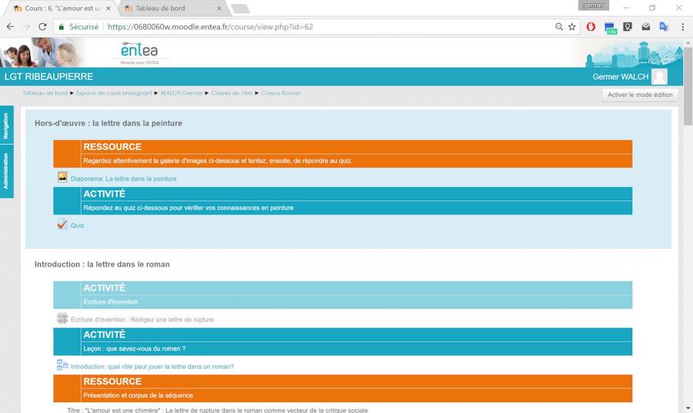Click the Écriture d'invention banner subtitle
The width and height of the screenshot is (693, 413).
click(x=110, y=301)
